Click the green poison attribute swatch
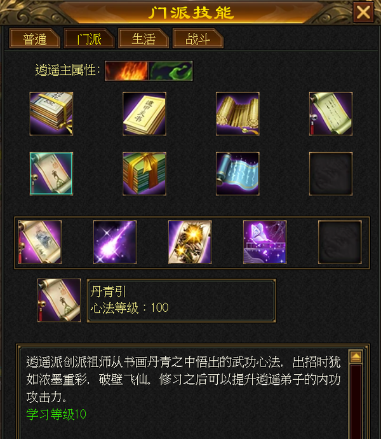Viewport: 381px width, 439px height. [x=171, y=71]
